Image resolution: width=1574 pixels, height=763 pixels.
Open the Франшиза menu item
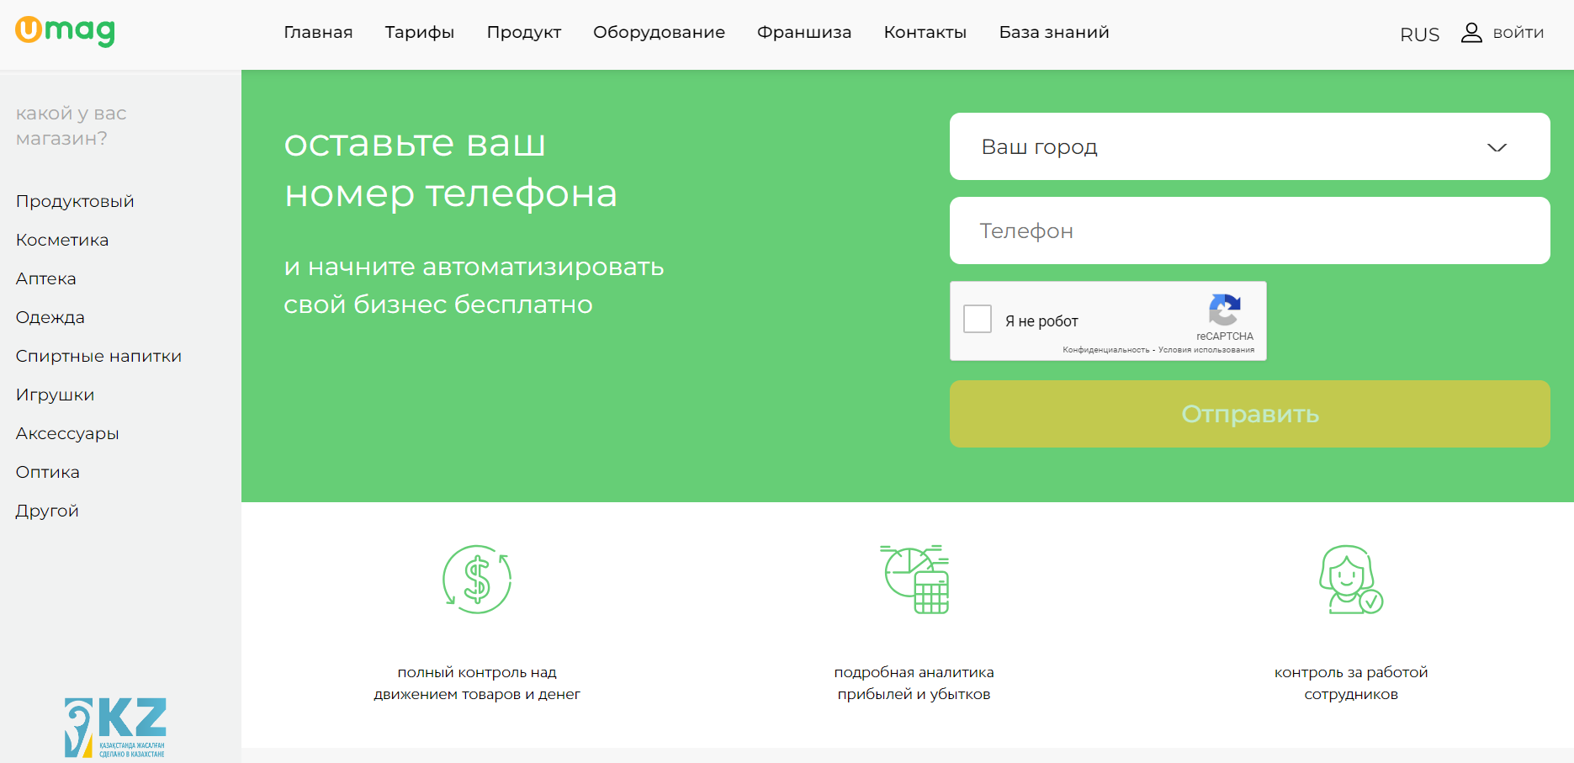[803, 32]
